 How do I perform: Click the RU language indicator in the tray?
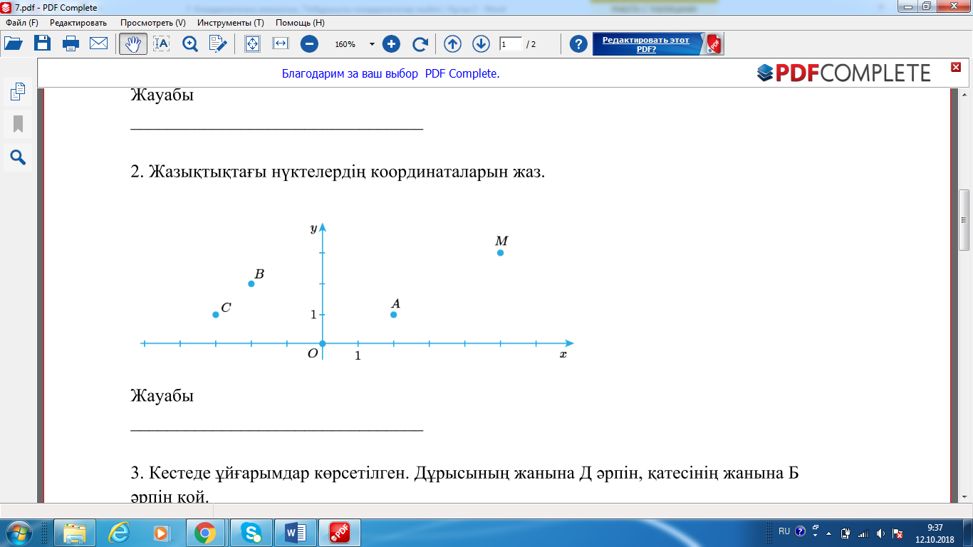pos(784,531)
